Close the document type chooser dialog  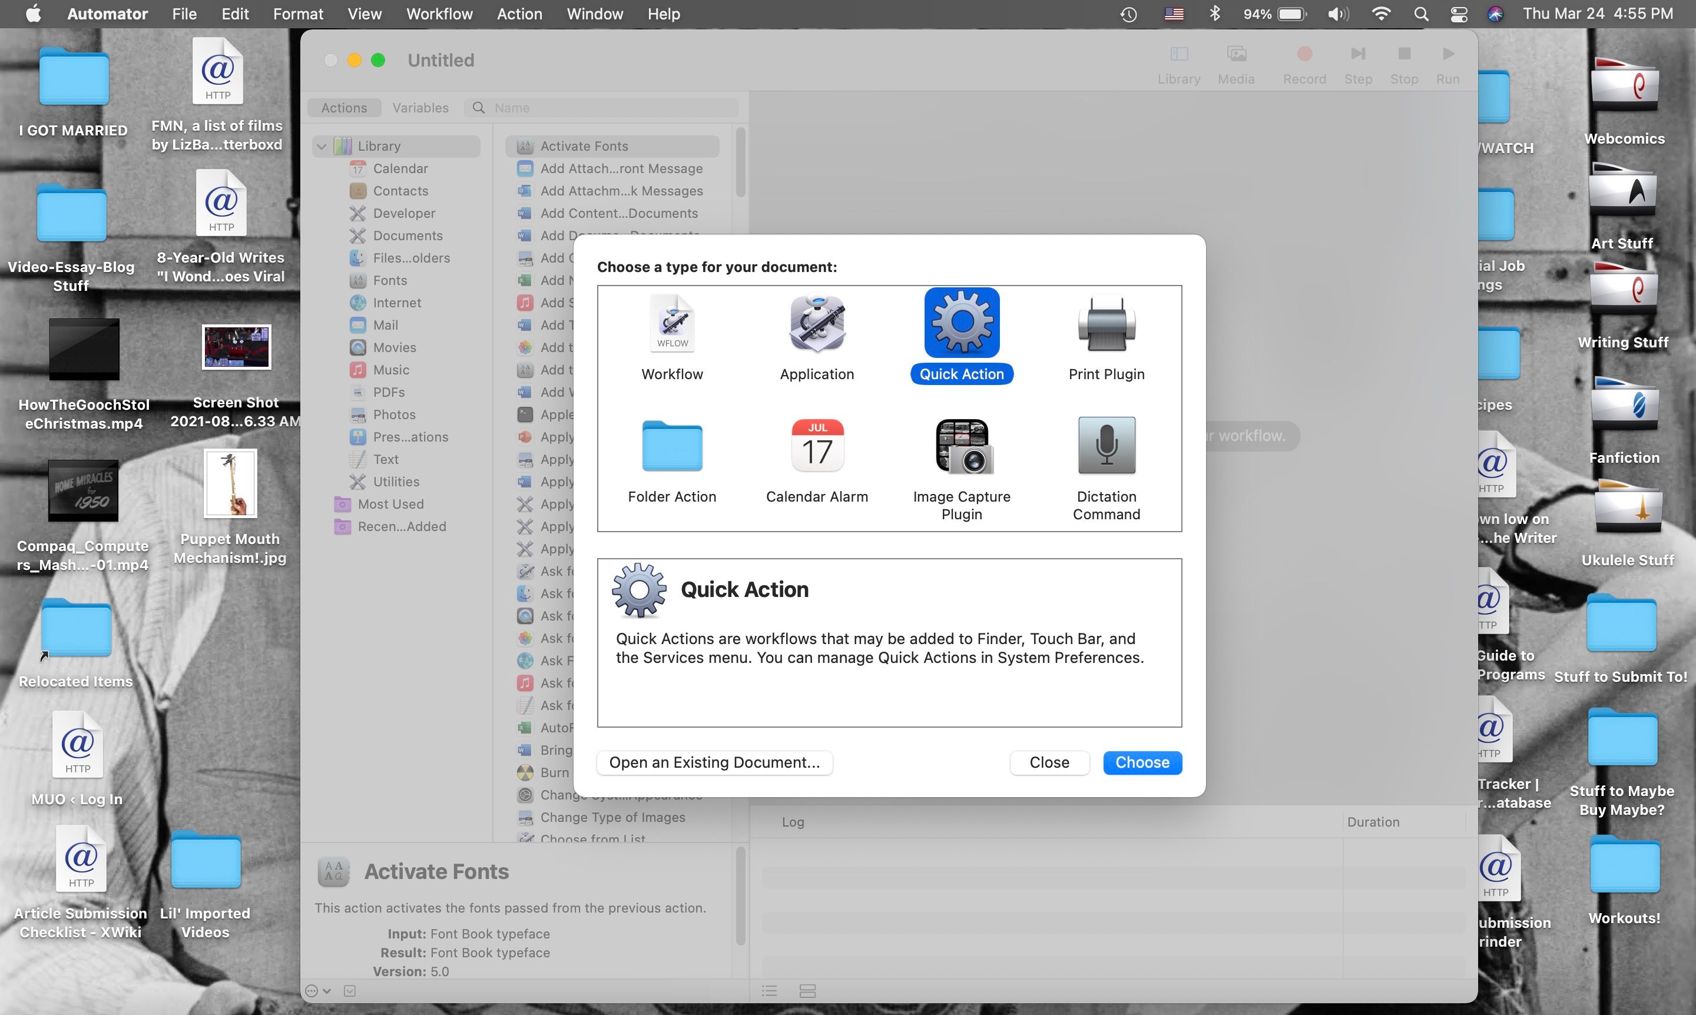(x=1049, y=762)
